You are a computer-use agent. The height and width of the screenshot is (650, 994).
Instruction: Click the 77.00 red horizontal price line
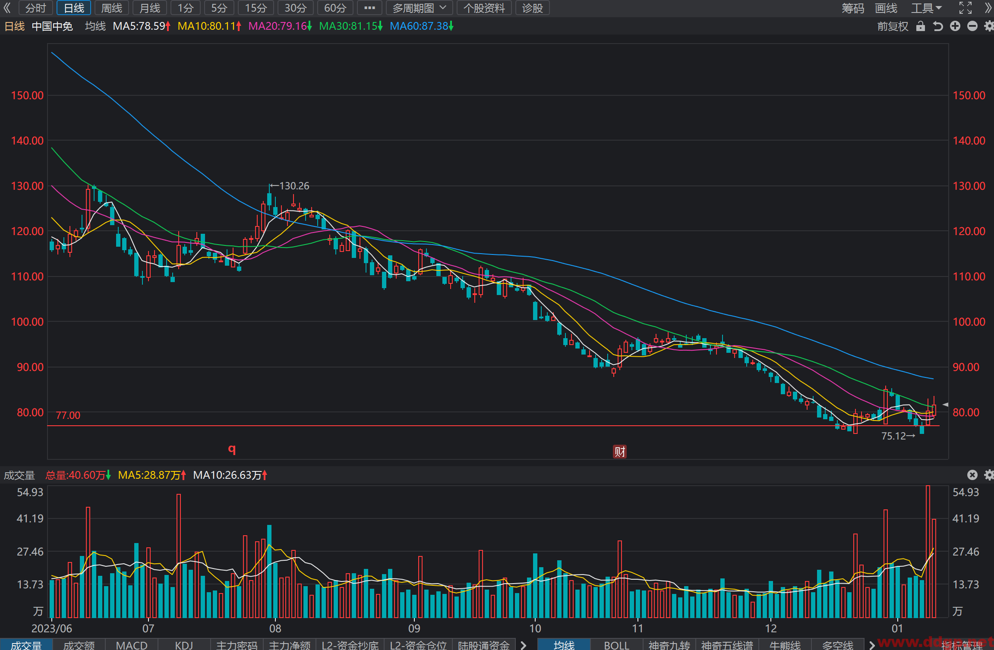point(493,426)
